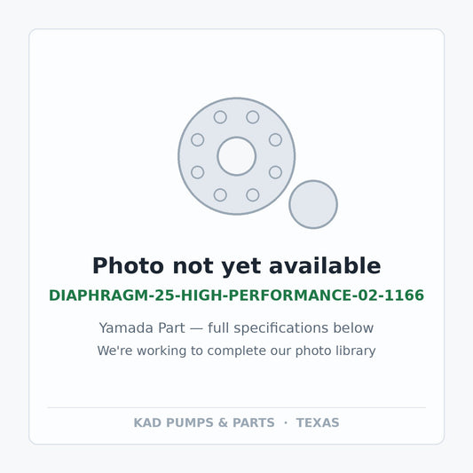Click the lower-left side bolt hole

(198, 172)
